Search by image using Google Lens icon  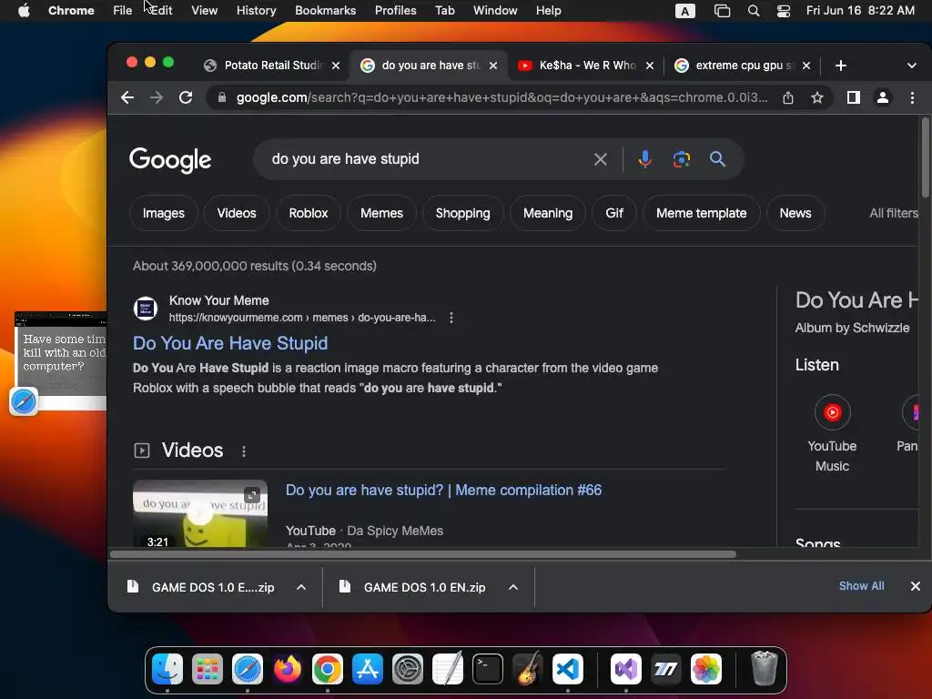coord(681,159)
